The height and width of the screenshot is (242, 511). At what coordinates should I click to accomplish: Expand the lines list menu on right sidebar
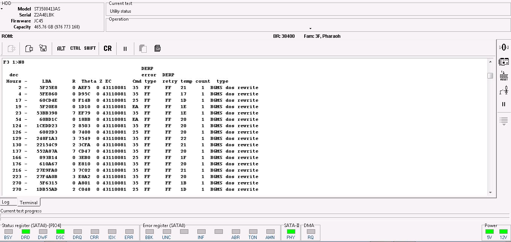[x=503, y=121]
